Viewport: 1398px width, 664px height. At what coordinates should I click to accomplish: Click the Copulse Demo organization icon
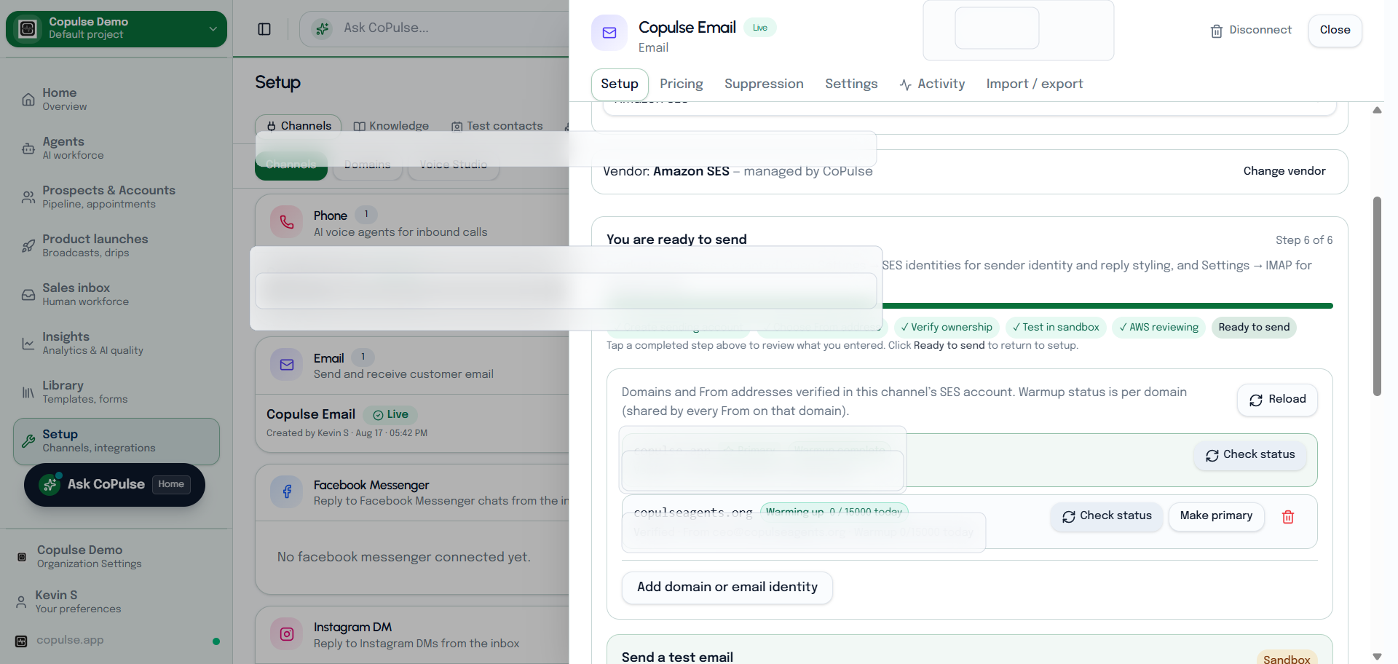click(22, 557)
